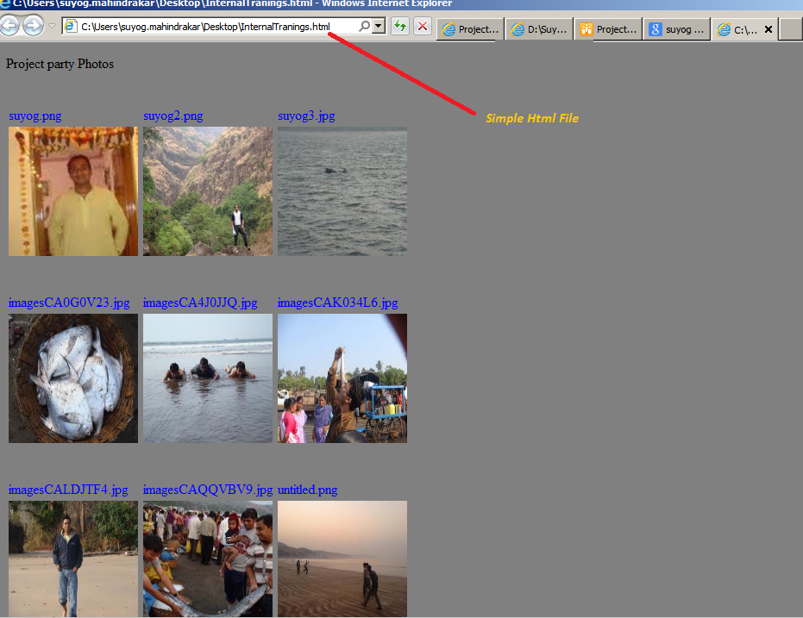Close the active C:\... tab
This screenshot has height=618, width=803.
768,29
